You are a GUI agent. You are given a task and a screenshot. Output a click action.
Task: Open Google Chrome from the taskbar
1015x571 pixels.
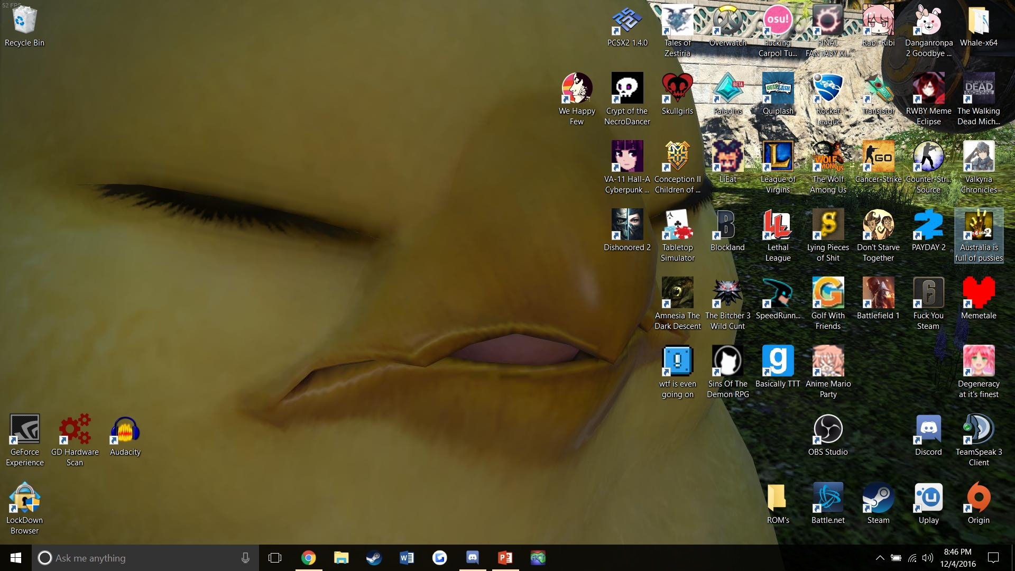pyautogui.click(x=308, y=558)
